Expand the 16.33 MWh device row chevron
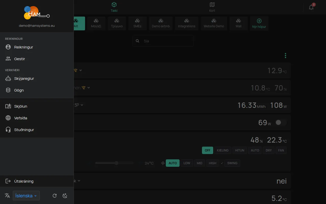The image size is (326, 204). (82, 105)
